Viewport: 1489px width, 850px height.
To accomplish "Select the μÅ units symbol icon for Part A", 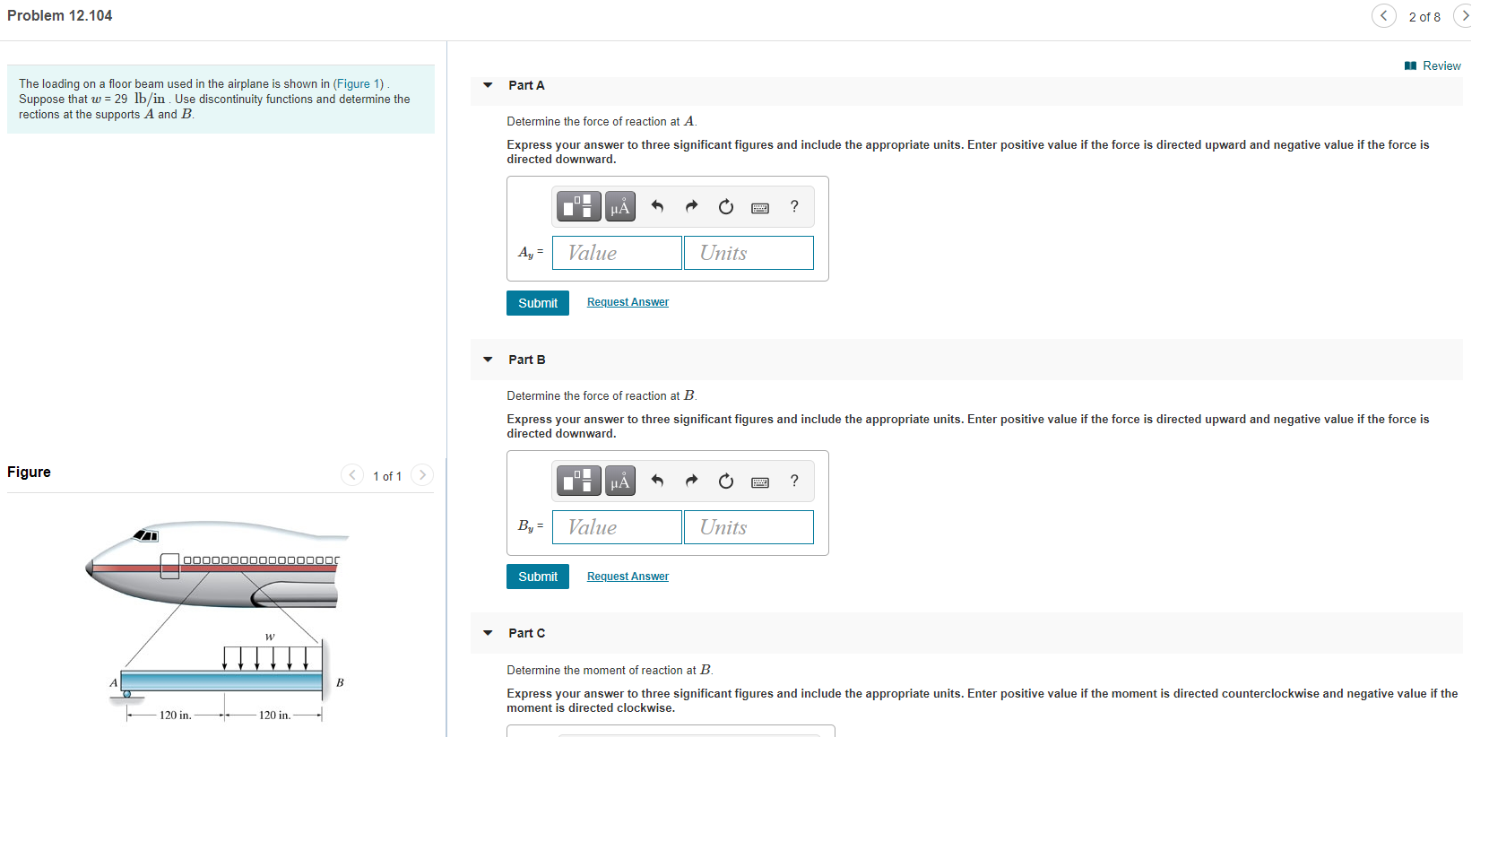I will [619, 206].
